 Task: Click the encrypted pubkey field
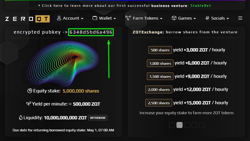pyautogui.click(x=91, y=32)
